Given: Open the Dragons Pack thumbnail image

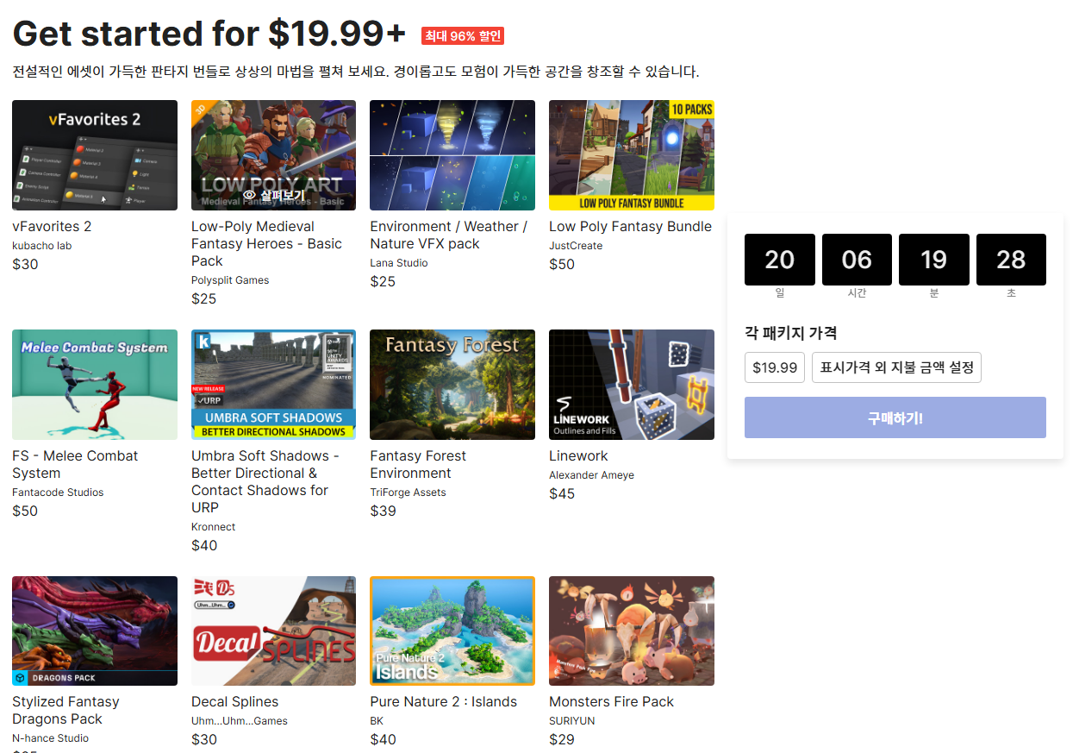Looking at the screenshot, I should pyautogui.click(x=95, y=631).
